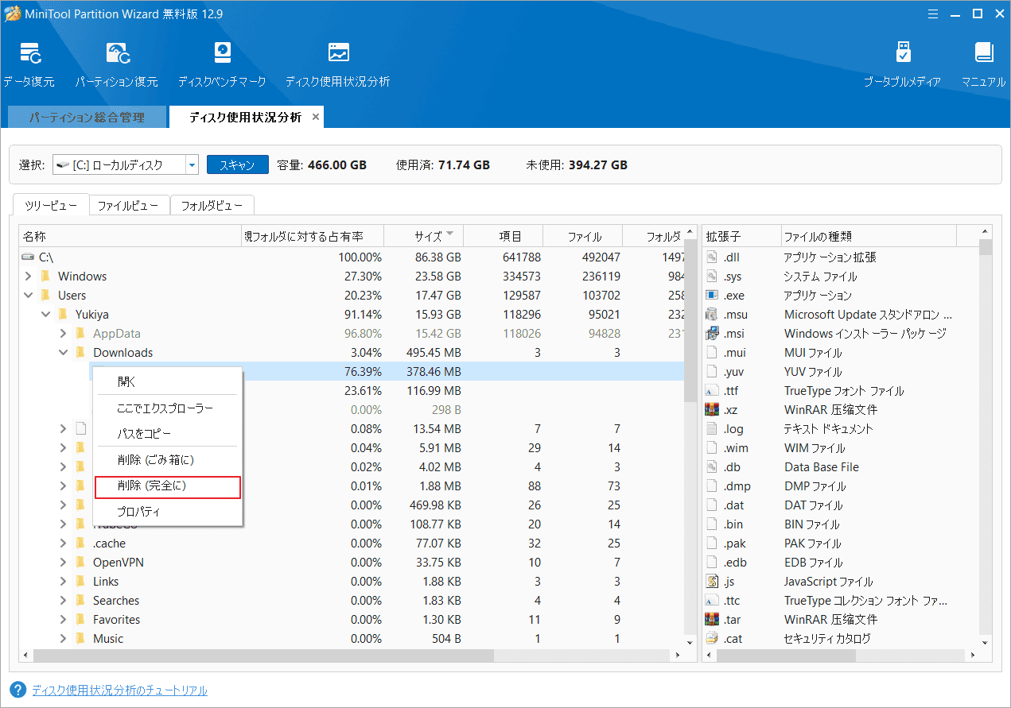
Task: Sort by the 名称 column header
Action: click(130, 236)
